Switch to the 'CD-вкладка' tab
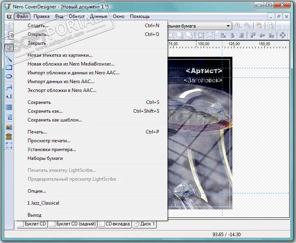 coord(118,224)
